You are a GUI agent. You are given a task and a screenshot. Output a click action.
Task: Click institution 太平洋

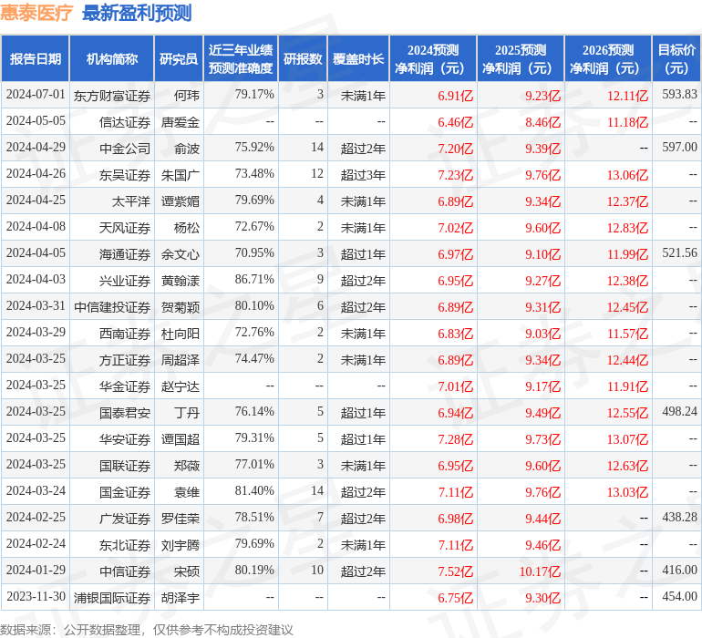(131, 201)
